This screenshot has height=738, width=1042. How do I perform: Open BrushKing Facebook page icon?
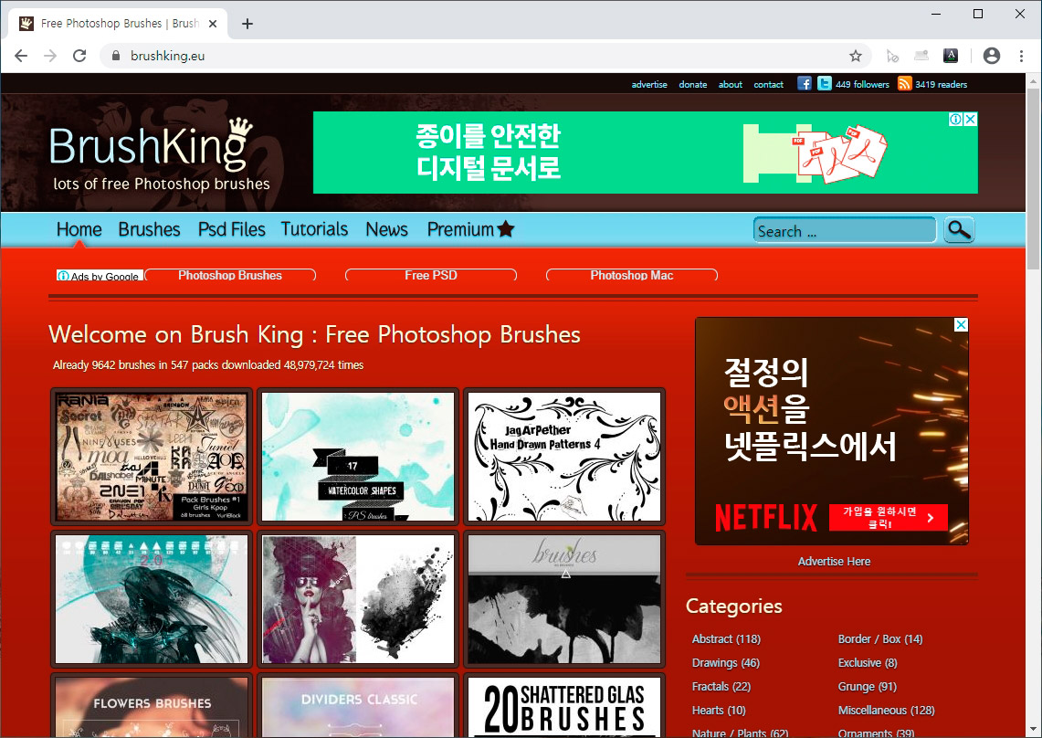804,83
